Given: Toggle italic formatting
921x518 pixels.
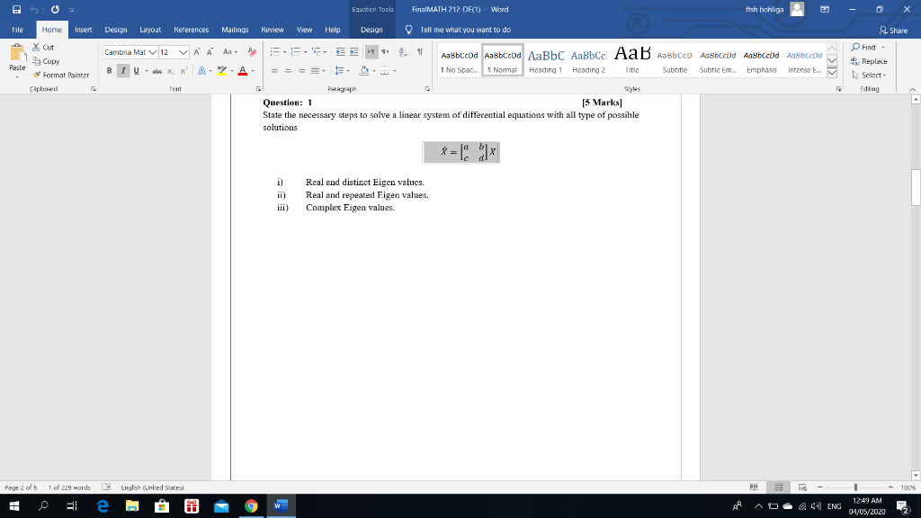Looking at the screenshot, I should pyautogui.click(x=122, y=70).
